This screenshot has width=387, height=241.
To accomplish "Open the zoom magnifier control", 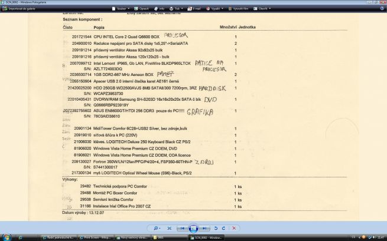I will 157,228.
